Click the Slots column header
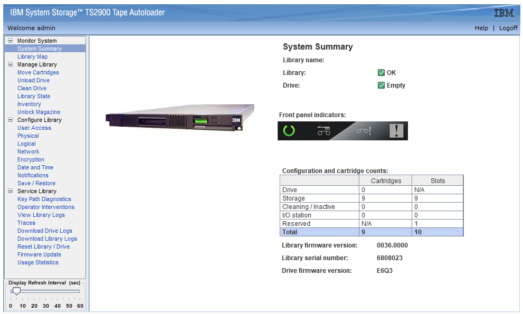This screenshot has width=523, height=314. (x=438, y=181)
